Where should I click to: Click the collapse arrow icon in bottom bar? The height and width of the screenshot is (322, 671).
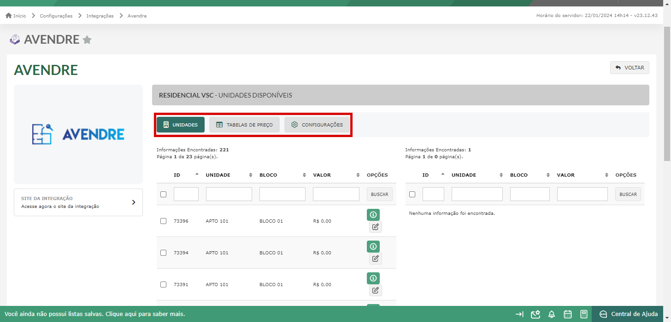519,314
